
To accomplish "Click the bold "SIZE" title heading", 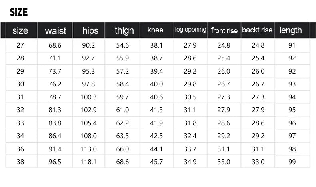I will (x=19, y=12).
